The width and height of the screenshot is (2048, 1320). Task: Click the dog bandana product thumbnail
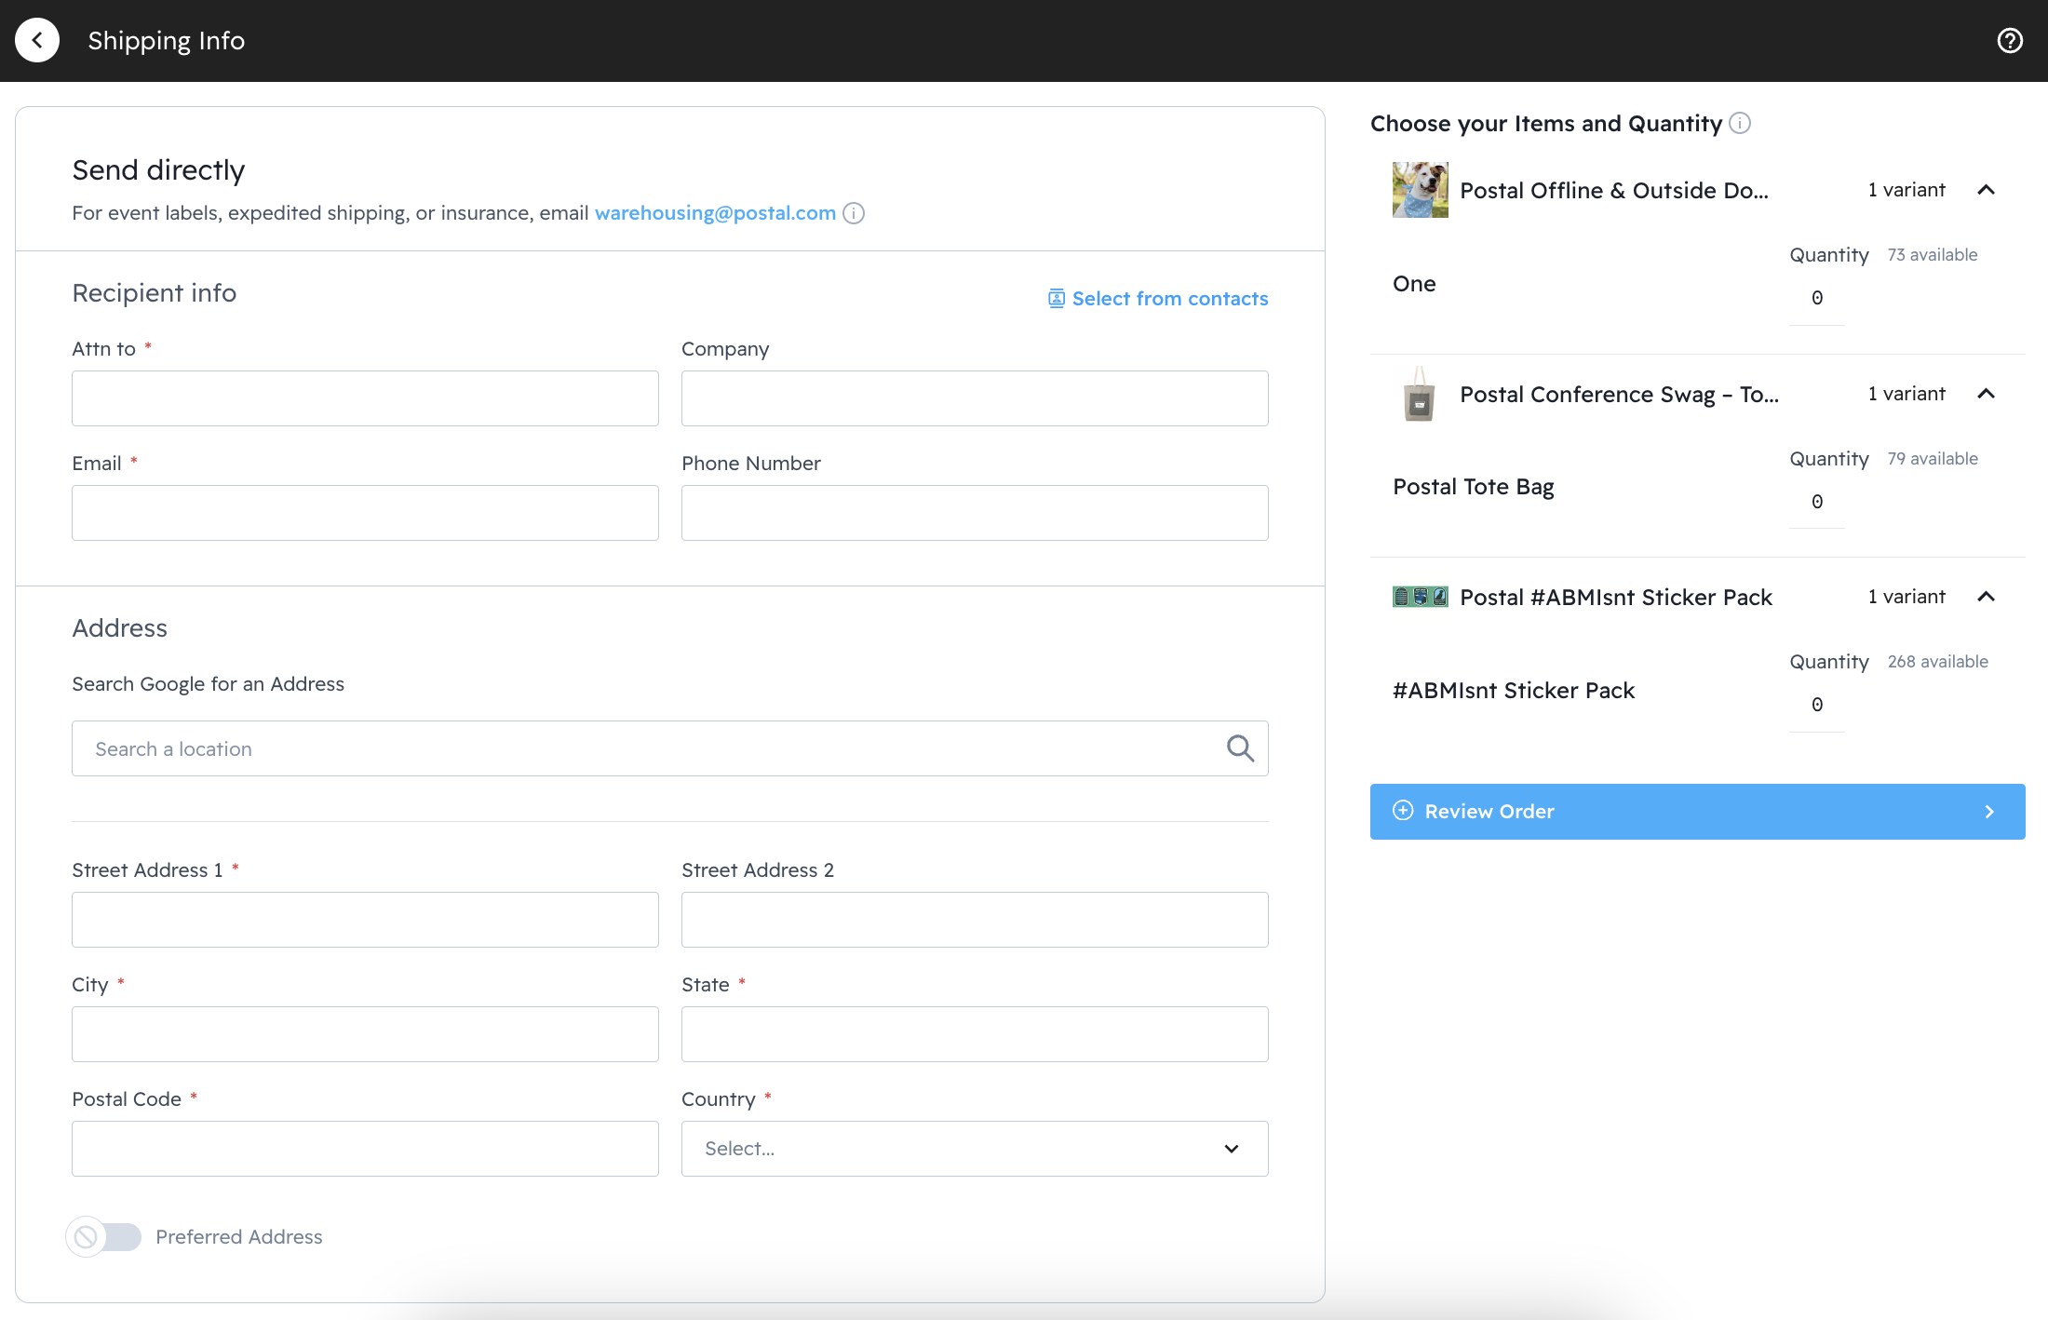pos(1420,190)
